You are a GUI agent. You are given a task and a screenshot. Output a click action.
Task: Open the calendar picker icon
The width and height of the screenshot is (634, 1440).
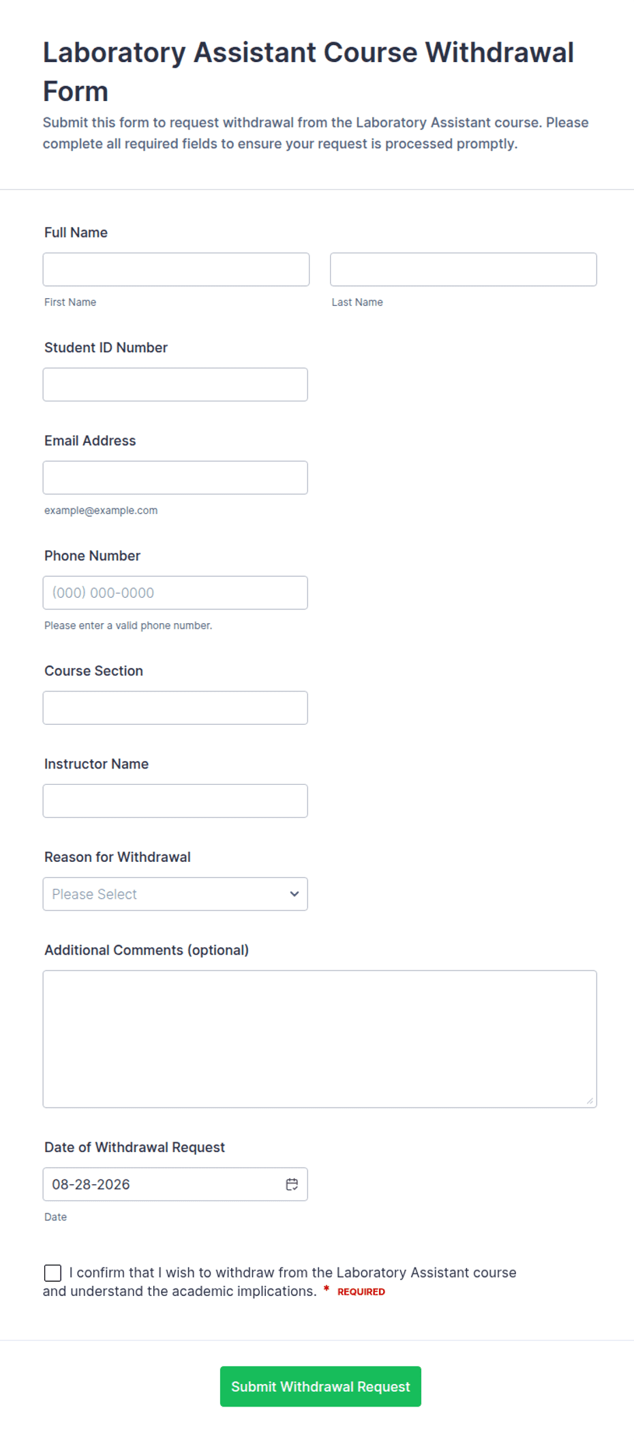[x=292, y=1184]
